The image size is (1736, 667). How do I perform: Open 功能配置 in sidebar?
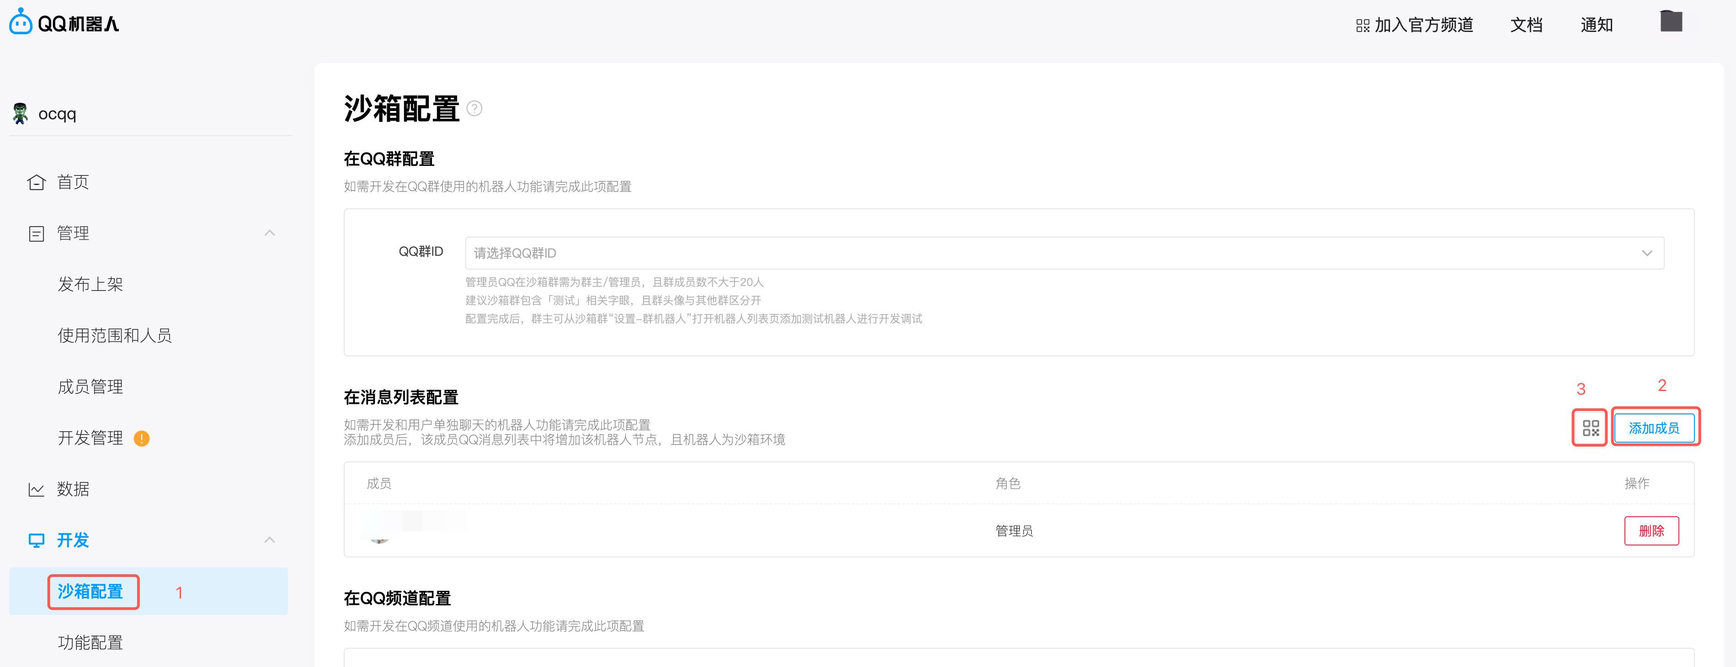(x=91, y=643)
